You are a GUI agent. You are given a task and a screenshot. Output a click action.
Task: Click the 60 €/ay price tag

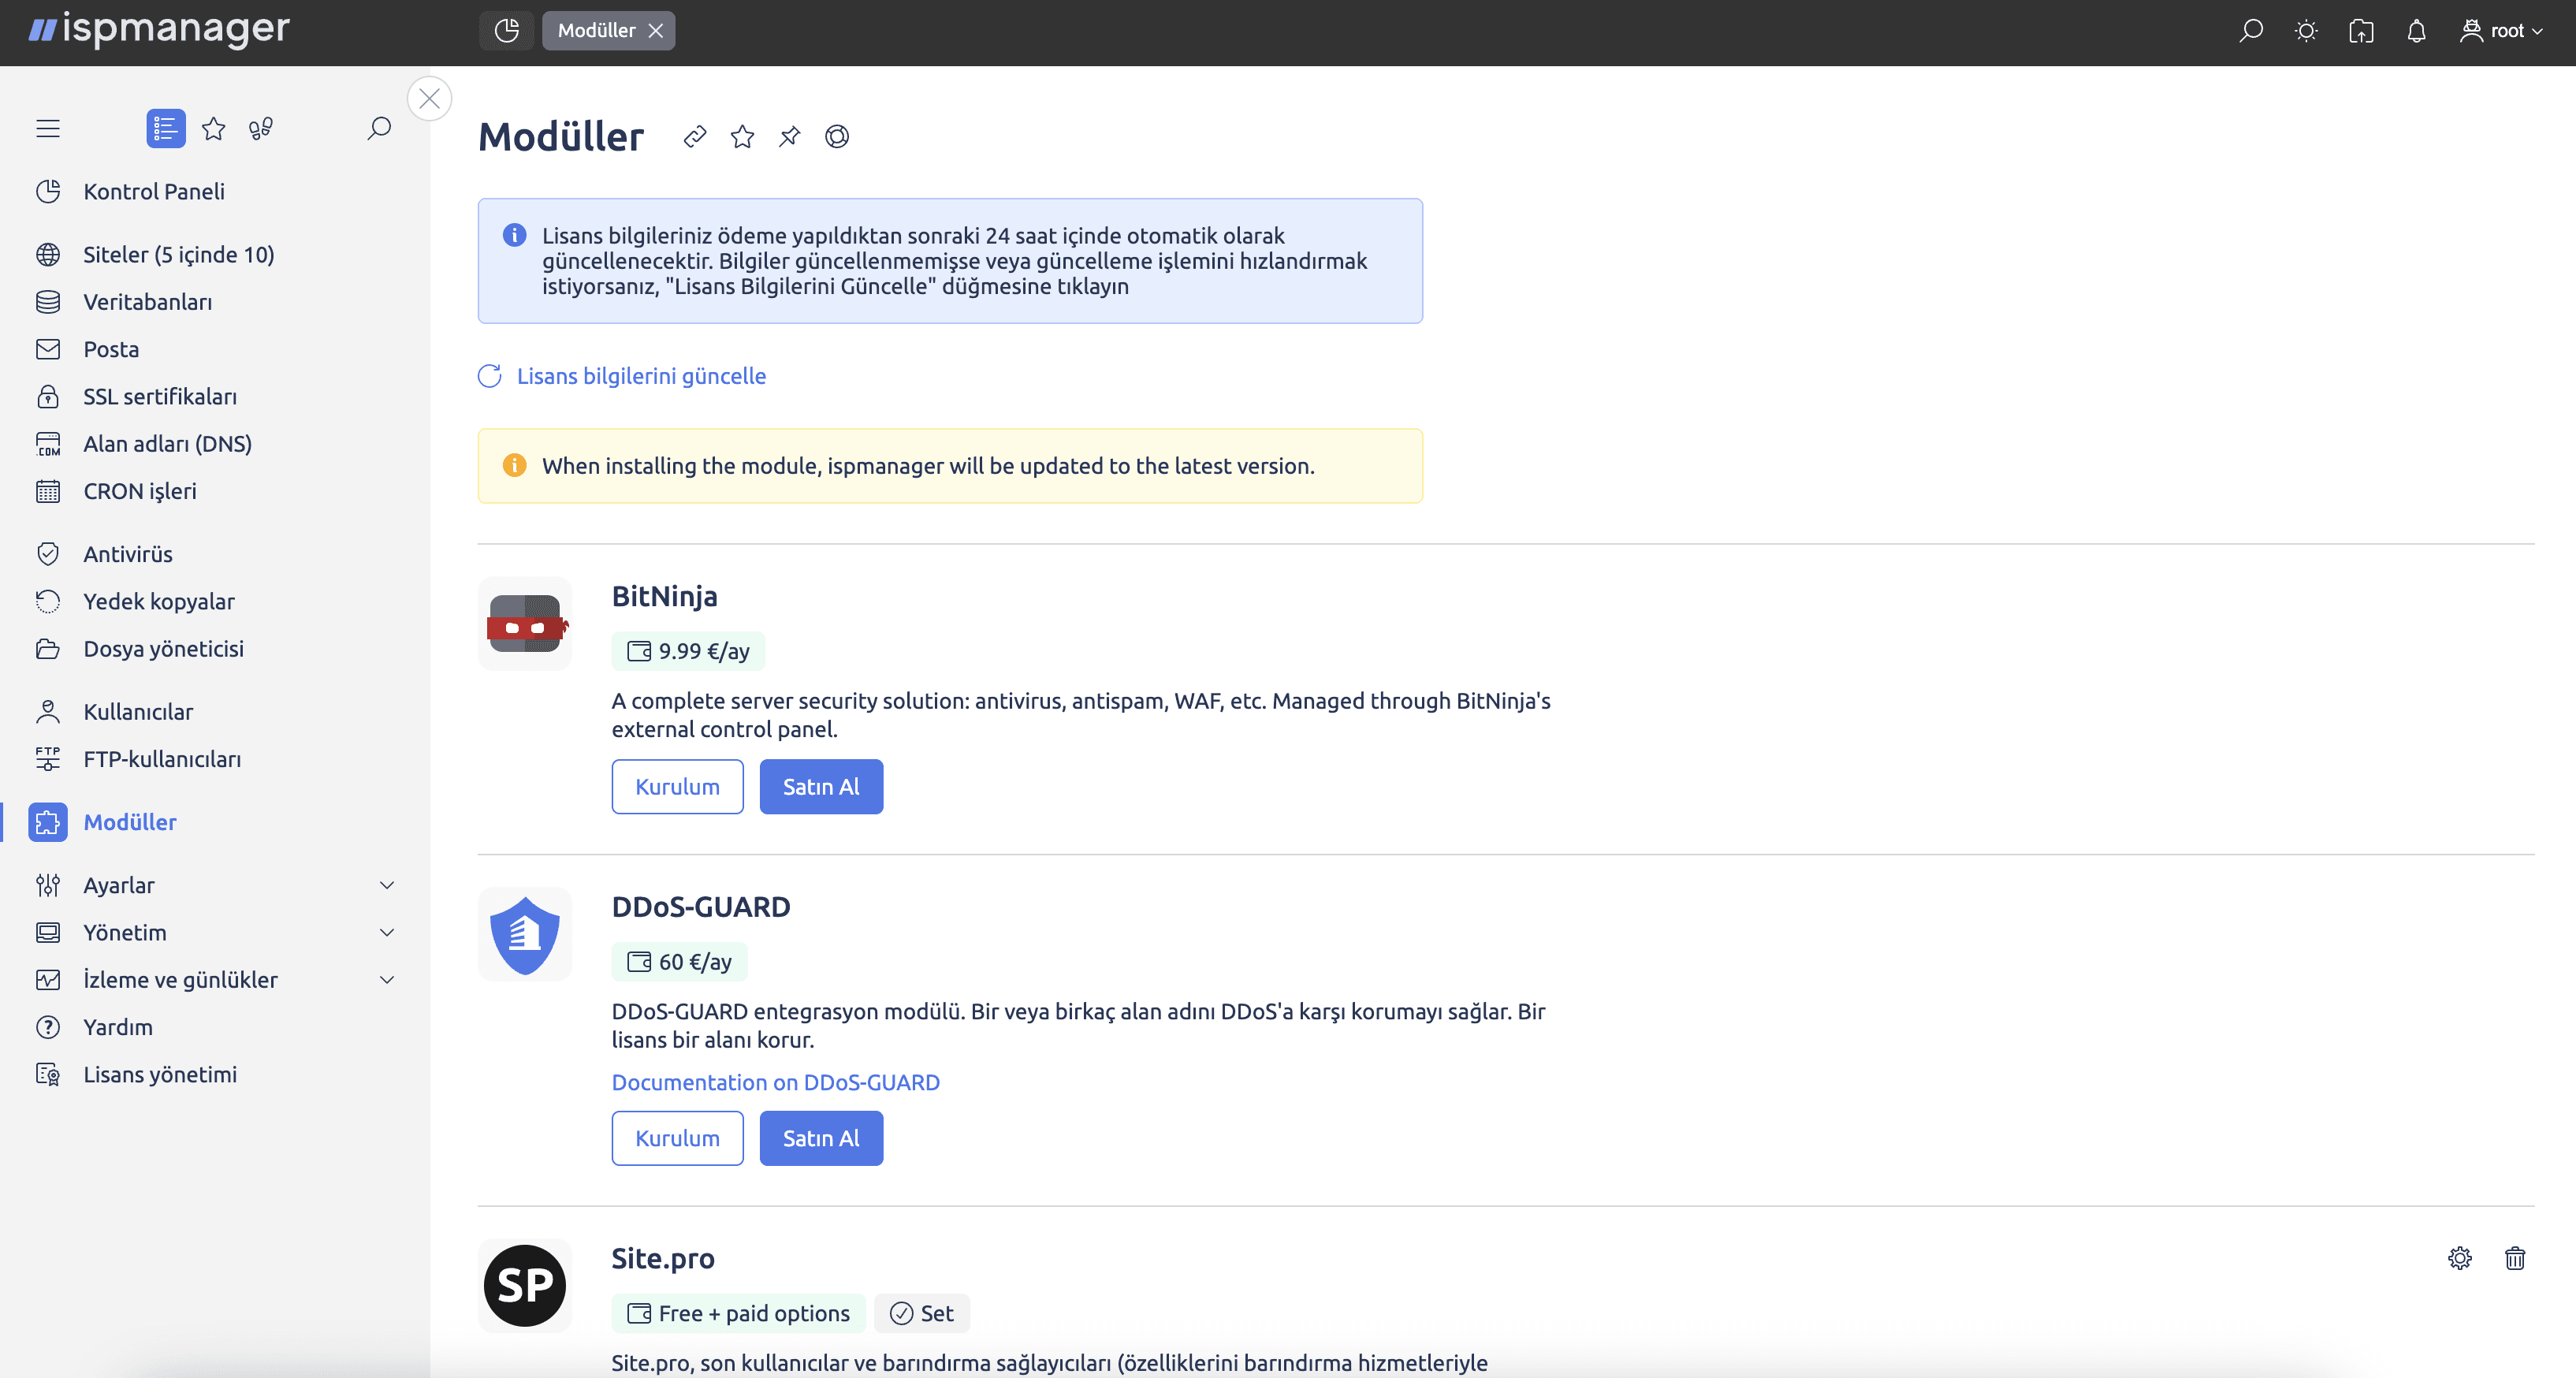tap(680, 962)
